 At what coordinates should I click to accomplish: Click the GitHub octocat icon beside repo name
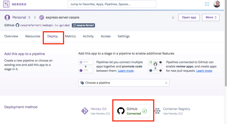[x=17, y=25]
